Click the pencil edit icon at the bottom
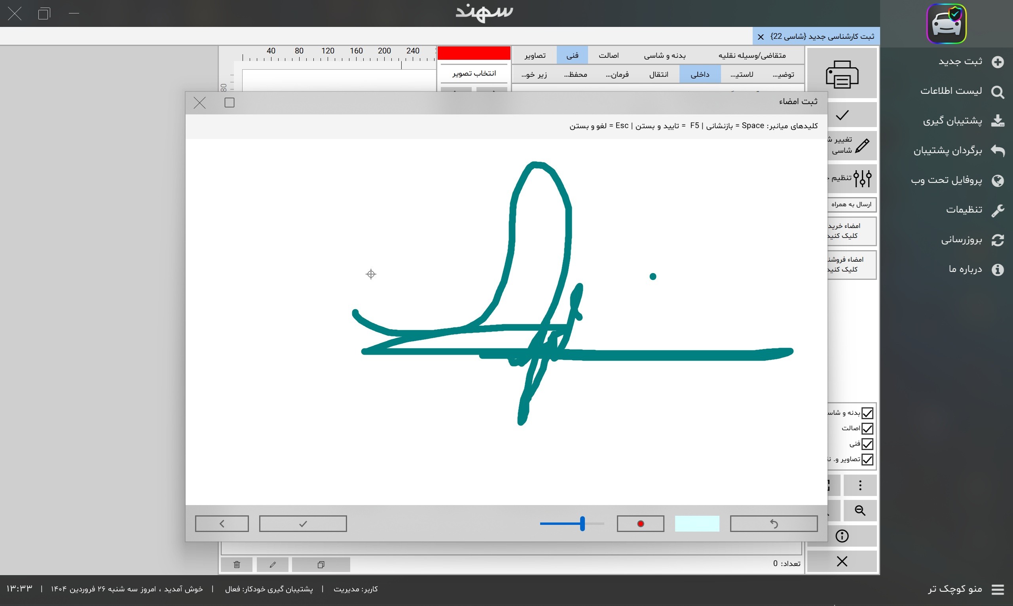 tap(273, 564)
